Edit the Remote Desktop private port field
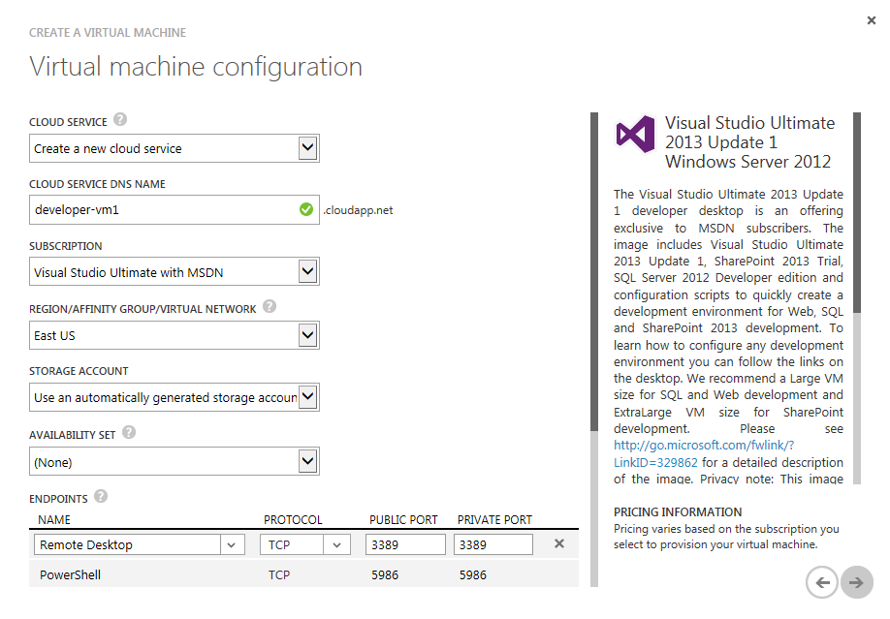 point(493,544)
